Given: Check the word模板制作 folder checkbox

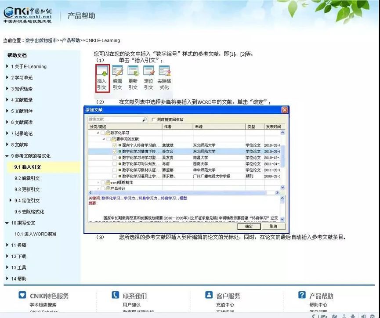Looking at the screenshot, I should [x=103, y=182].
